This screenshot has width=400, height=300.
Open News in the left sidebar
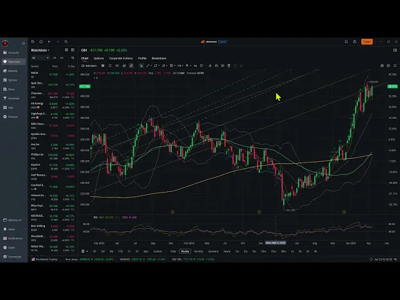[9, 89]
